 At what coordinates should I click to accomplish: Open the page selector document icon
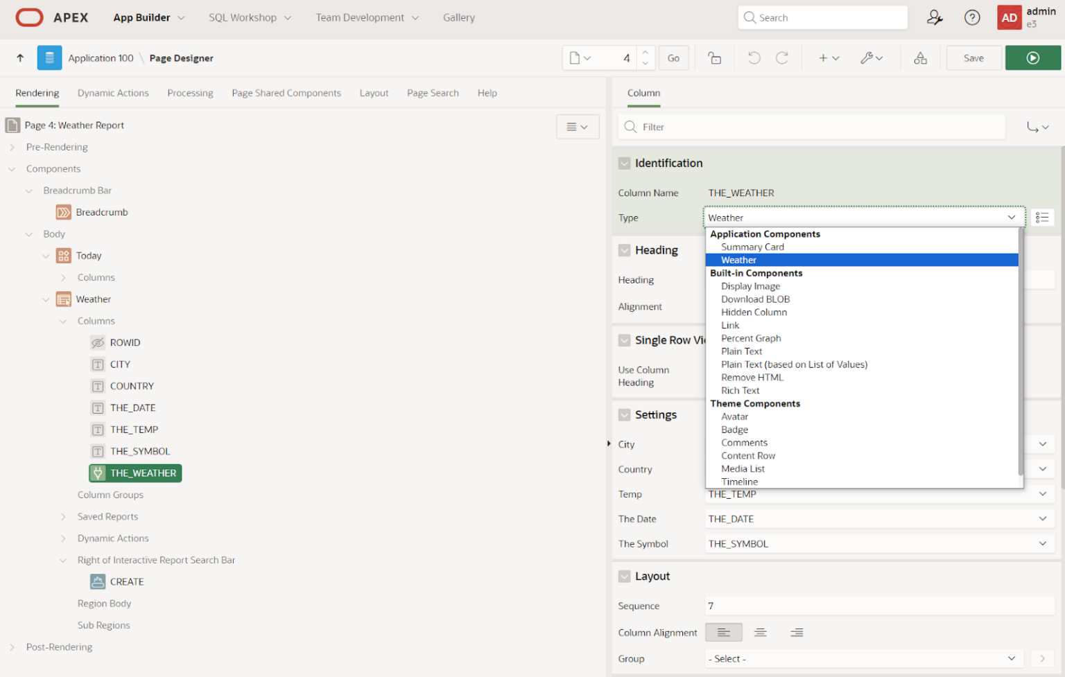[x=580, y=58]
